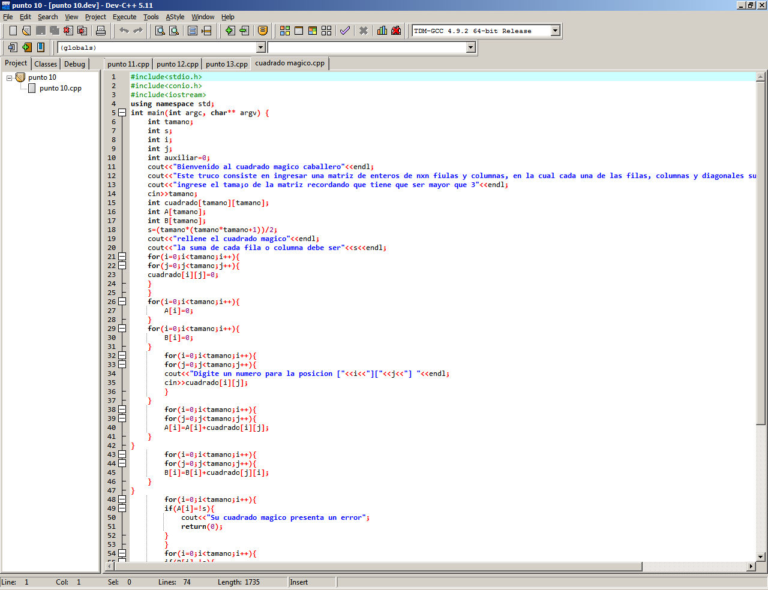
Task: Start debugging with the checkmark icon
Action: click(x=345, y=31)
